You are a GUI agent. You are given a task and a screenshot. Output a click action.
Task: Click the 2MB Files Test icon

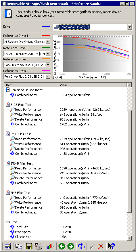8,192
